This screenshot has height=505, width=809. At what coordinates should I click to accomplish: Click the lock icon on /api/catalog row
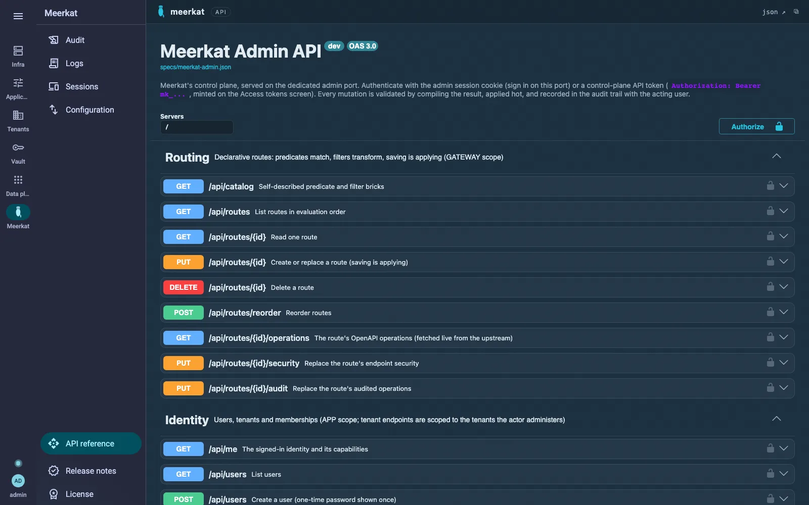point(770,185)
